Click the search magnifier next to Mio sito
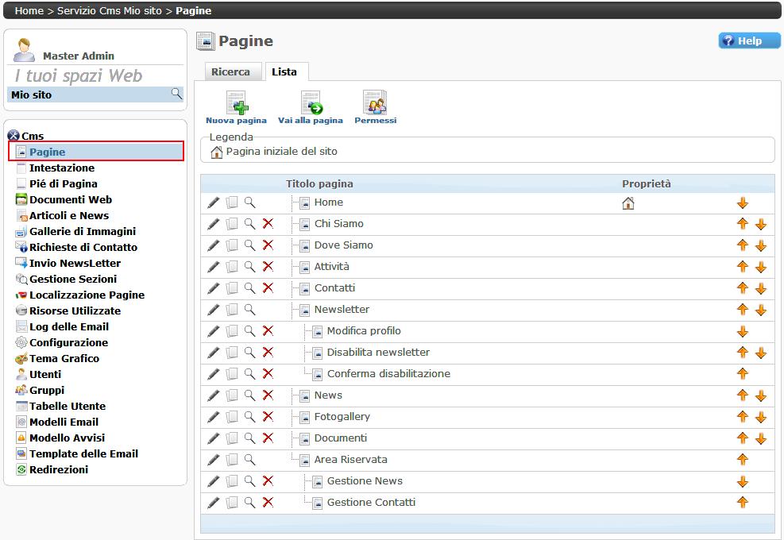Screen dimensions: 784x540 pyautogui.click(x=176, y=94)
